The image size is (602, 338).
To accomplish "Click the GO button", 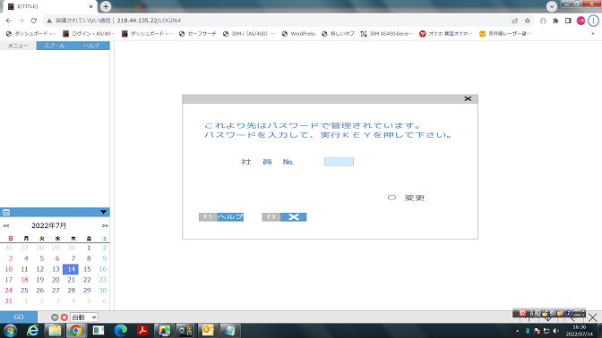I will (19, 317).
